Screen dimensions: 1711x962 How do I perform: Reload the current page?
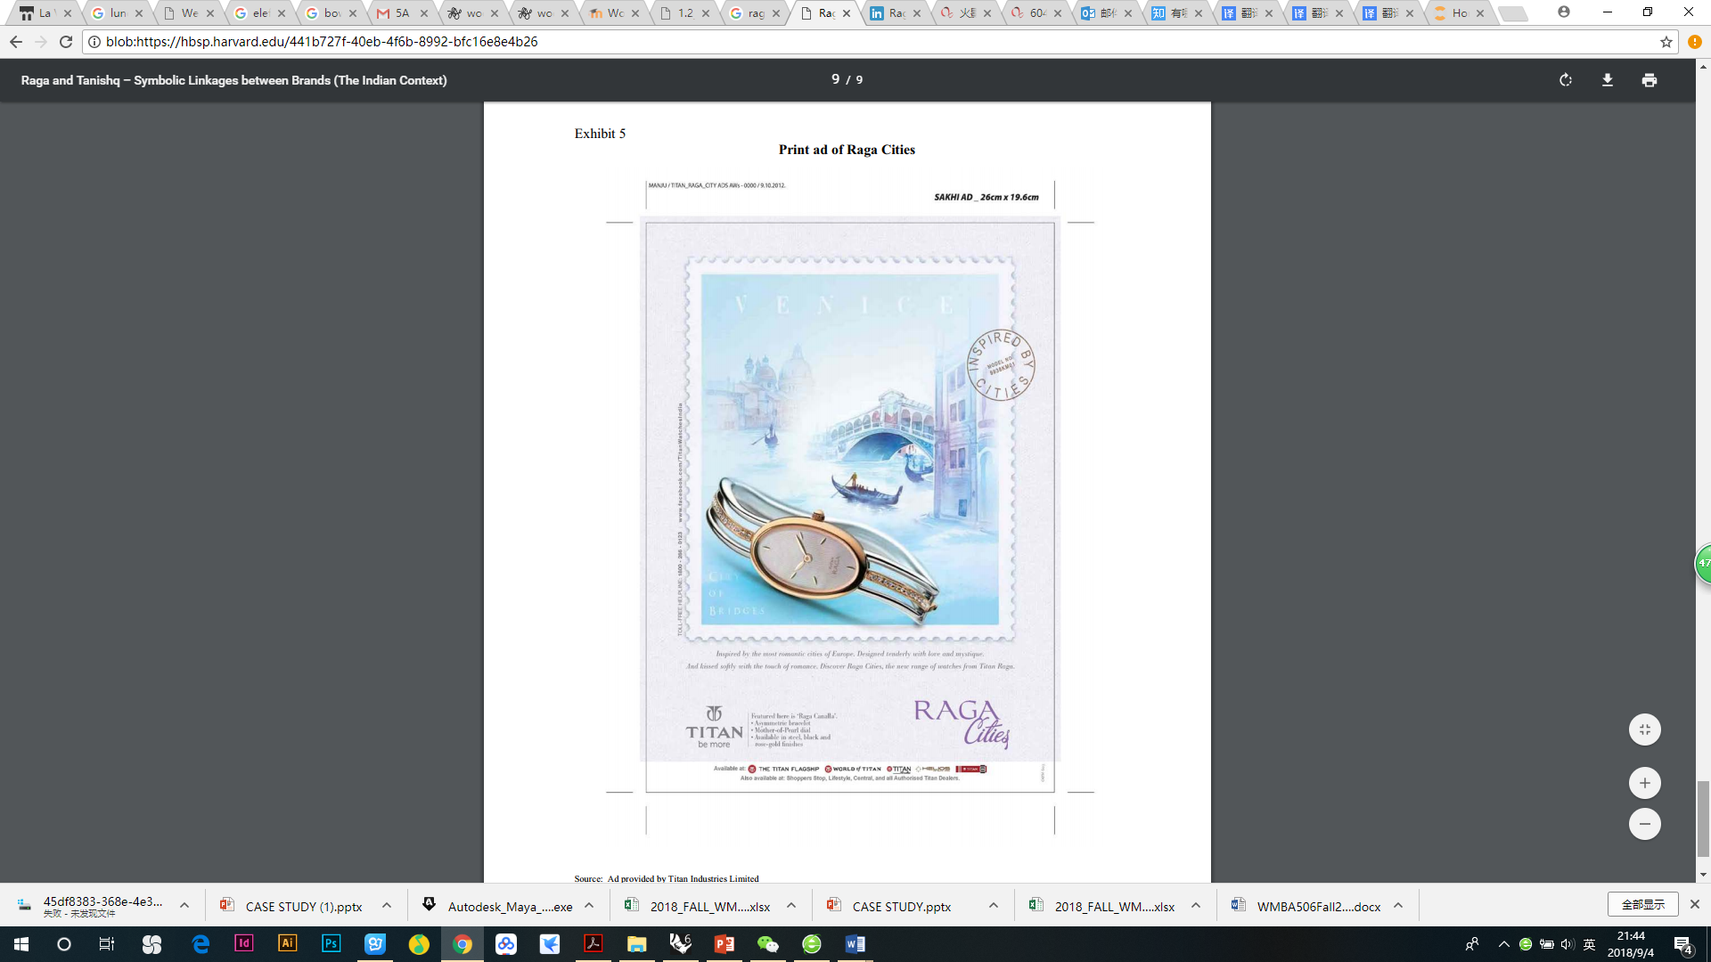[66, 42]
